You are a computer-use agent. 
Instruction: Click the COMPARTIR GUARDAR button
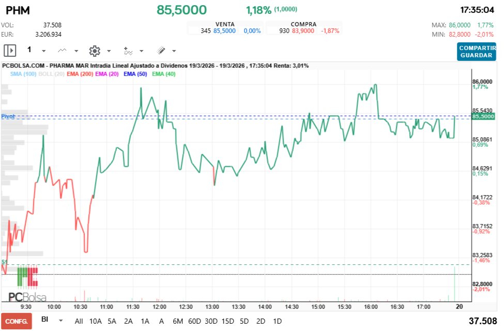pyautogui.click(x=476, y=50)
